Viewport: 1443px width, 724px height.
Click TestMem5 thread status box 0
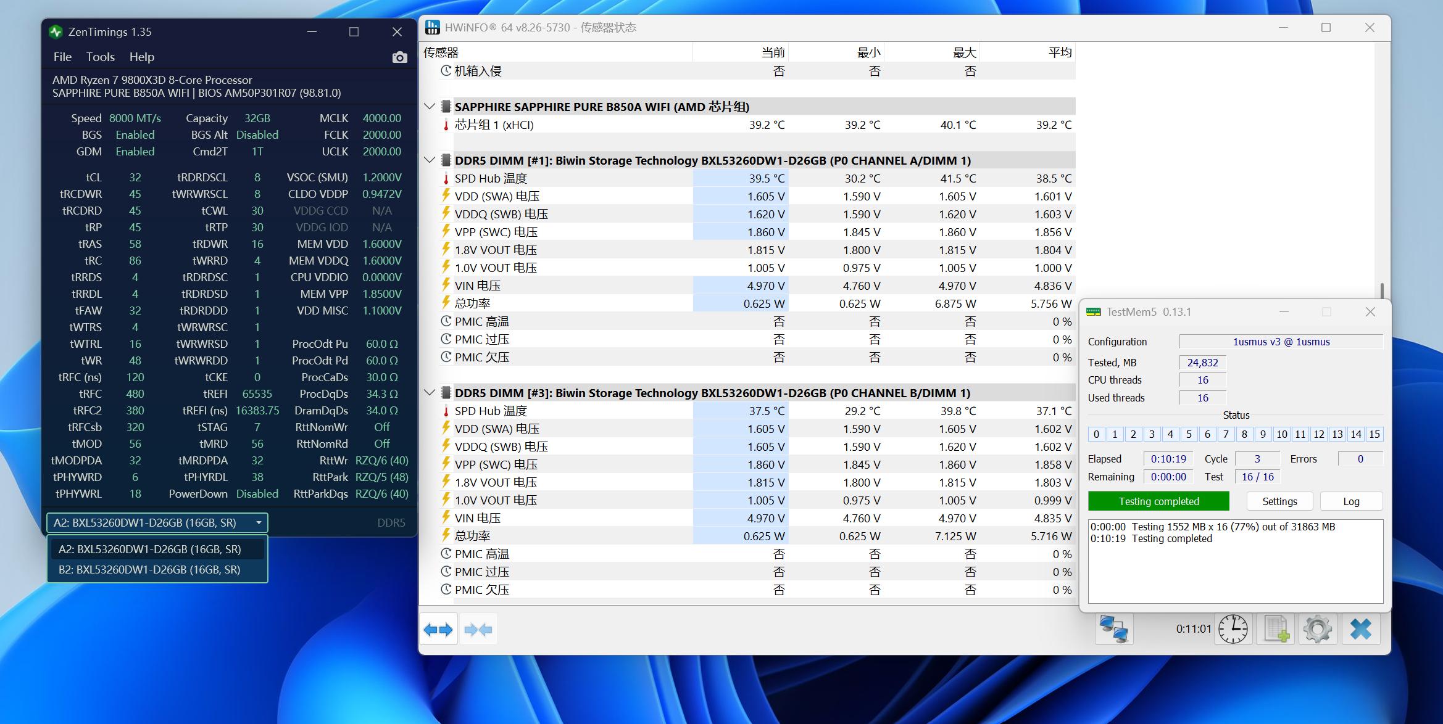[1096, 434]
